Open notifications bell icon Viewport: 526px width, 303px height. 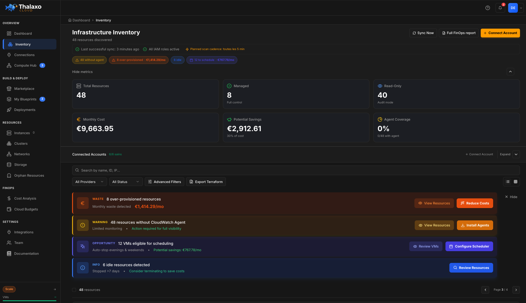500,8
